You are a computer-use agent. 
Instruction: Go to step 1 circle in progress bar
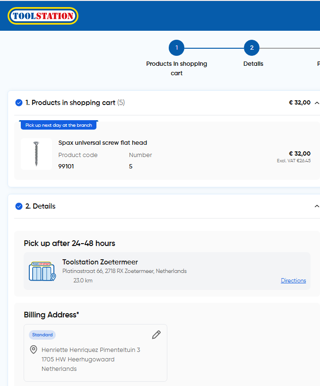click(x=176, y=48)
